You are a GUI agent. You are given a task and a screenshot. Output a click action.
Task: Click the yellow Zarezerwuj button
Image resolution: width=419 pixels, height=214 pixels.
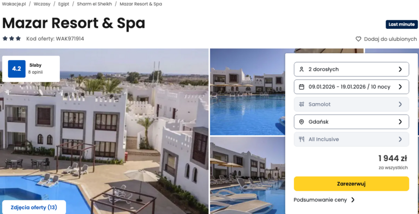click(351, 184)
